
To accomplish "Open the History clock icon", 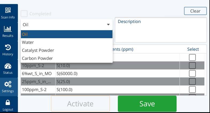I will tap(8, 47).
